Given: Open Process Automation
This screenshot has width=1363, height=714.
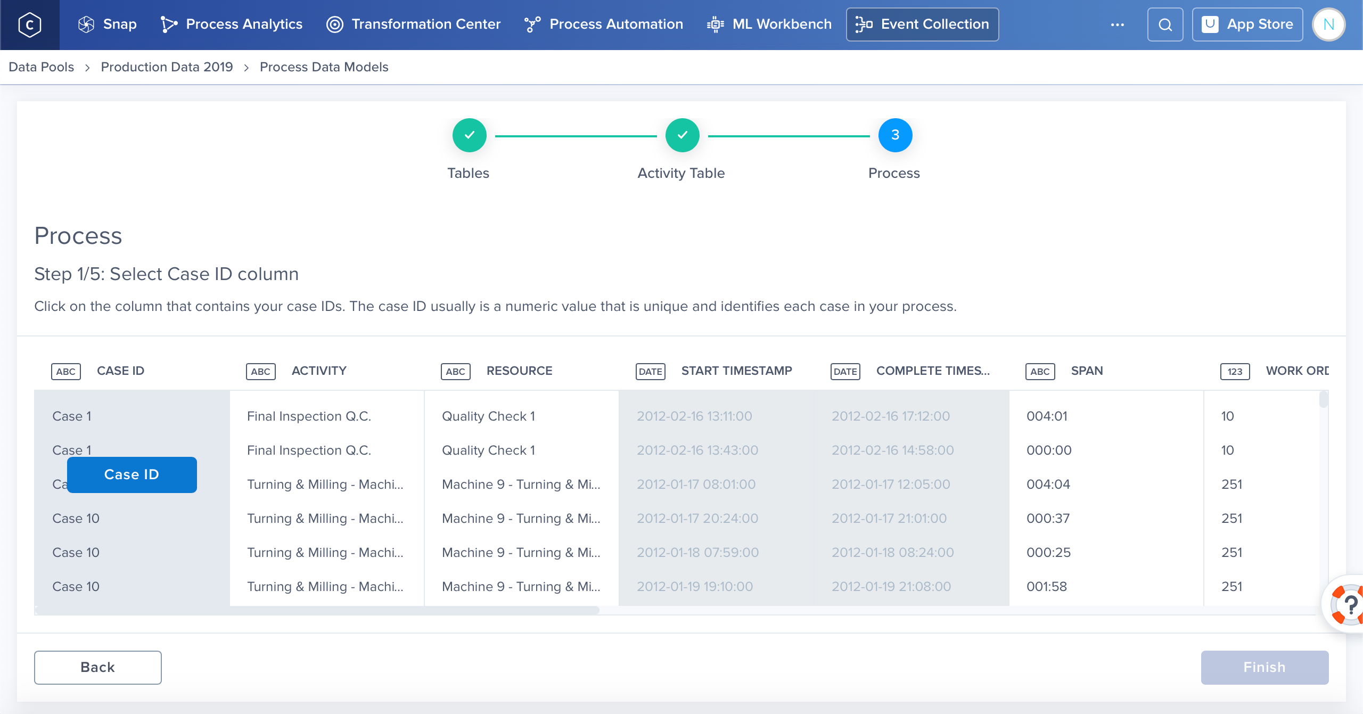Looking at the screenshot, I should 603,24.
